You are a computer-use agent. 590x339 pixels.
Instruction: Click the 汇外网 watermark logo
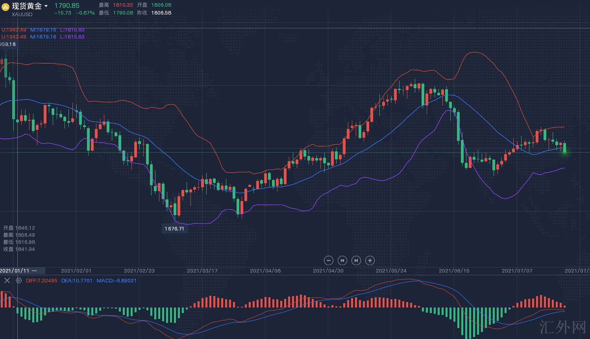coord(562,326)
